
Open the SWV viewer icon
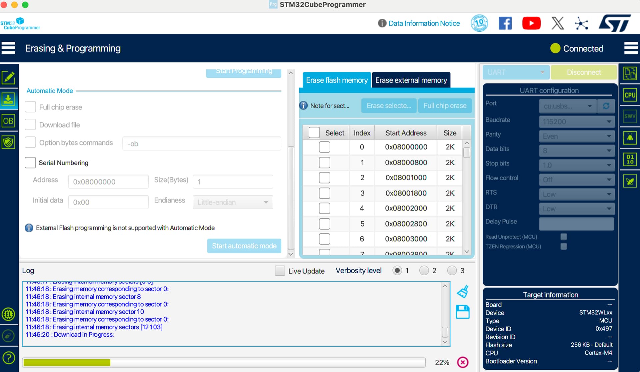pos(630,116)
